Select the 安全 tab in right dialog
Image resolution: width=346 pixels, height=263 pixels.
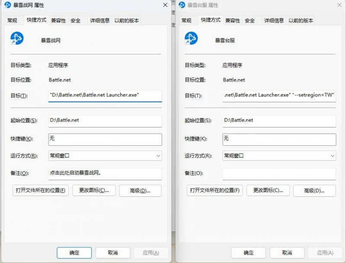[x=251, y=20]
